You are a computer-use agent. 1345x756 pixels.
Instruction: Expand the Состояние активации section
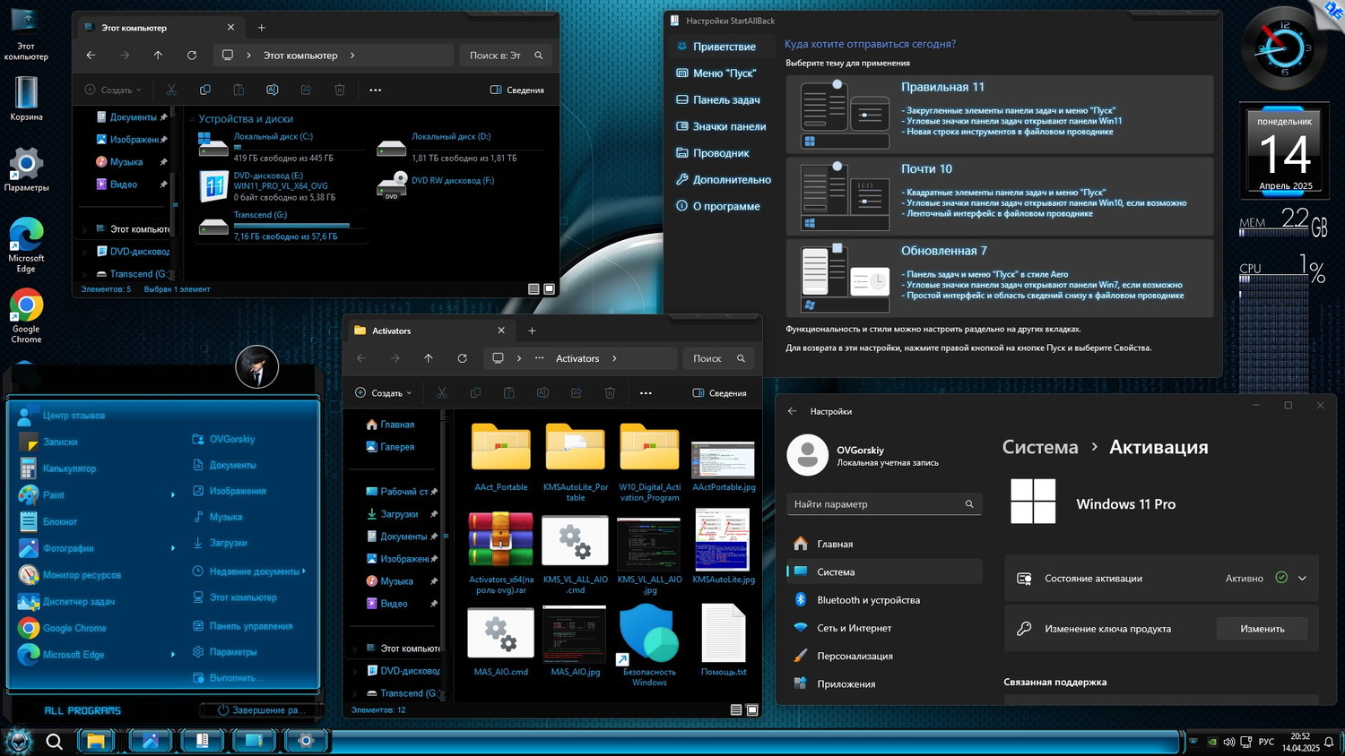(x=1302, y=579)
